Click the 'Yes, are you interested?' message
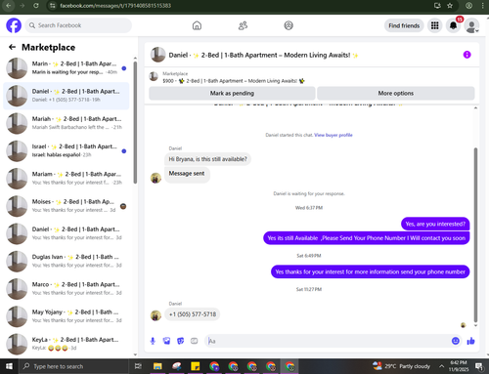This screenshot has height=374, width=489. pyautogui.click(x=435, y=224)
